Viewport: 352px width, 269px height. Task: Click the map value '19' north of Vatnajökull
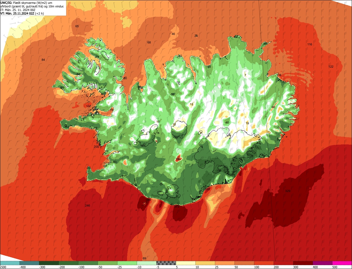tap(247, 123)
